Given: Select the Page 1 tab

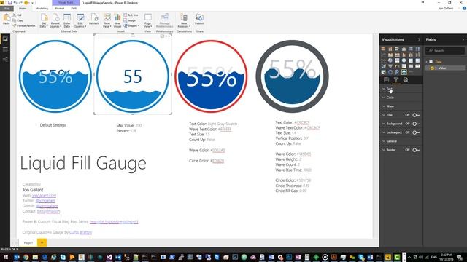Looking at the screenshot, I should coord(28,242).
